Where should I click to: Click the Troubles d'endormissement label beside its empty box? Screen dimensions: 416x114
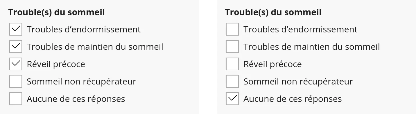(300, 30)
